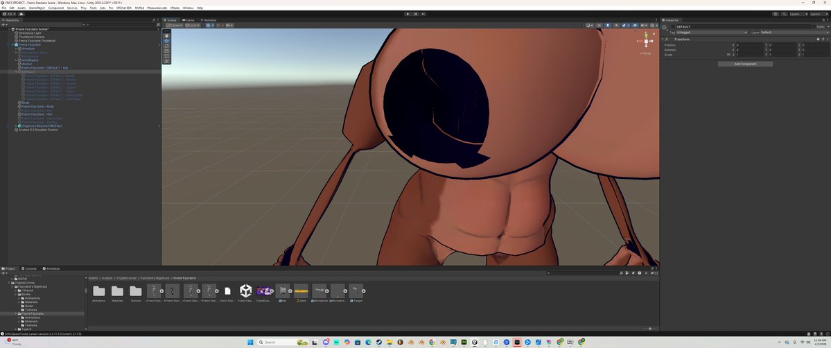This screenshot has width=831, height=348.
Task: Select the Move tool in Scene toolbar
Action: coord(167,41)
